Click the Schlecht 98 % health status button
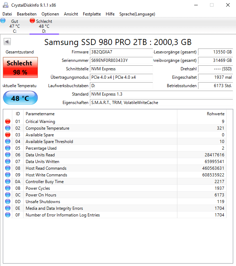The width and height of the screenshot is (236, 266). pos(20,67)
